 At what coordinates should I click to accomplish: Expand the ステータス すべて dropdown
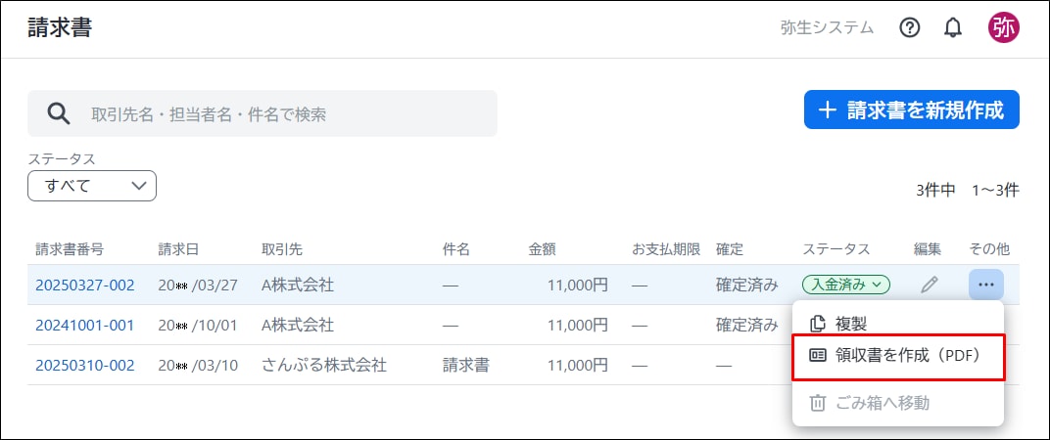(x=92, y=186)
